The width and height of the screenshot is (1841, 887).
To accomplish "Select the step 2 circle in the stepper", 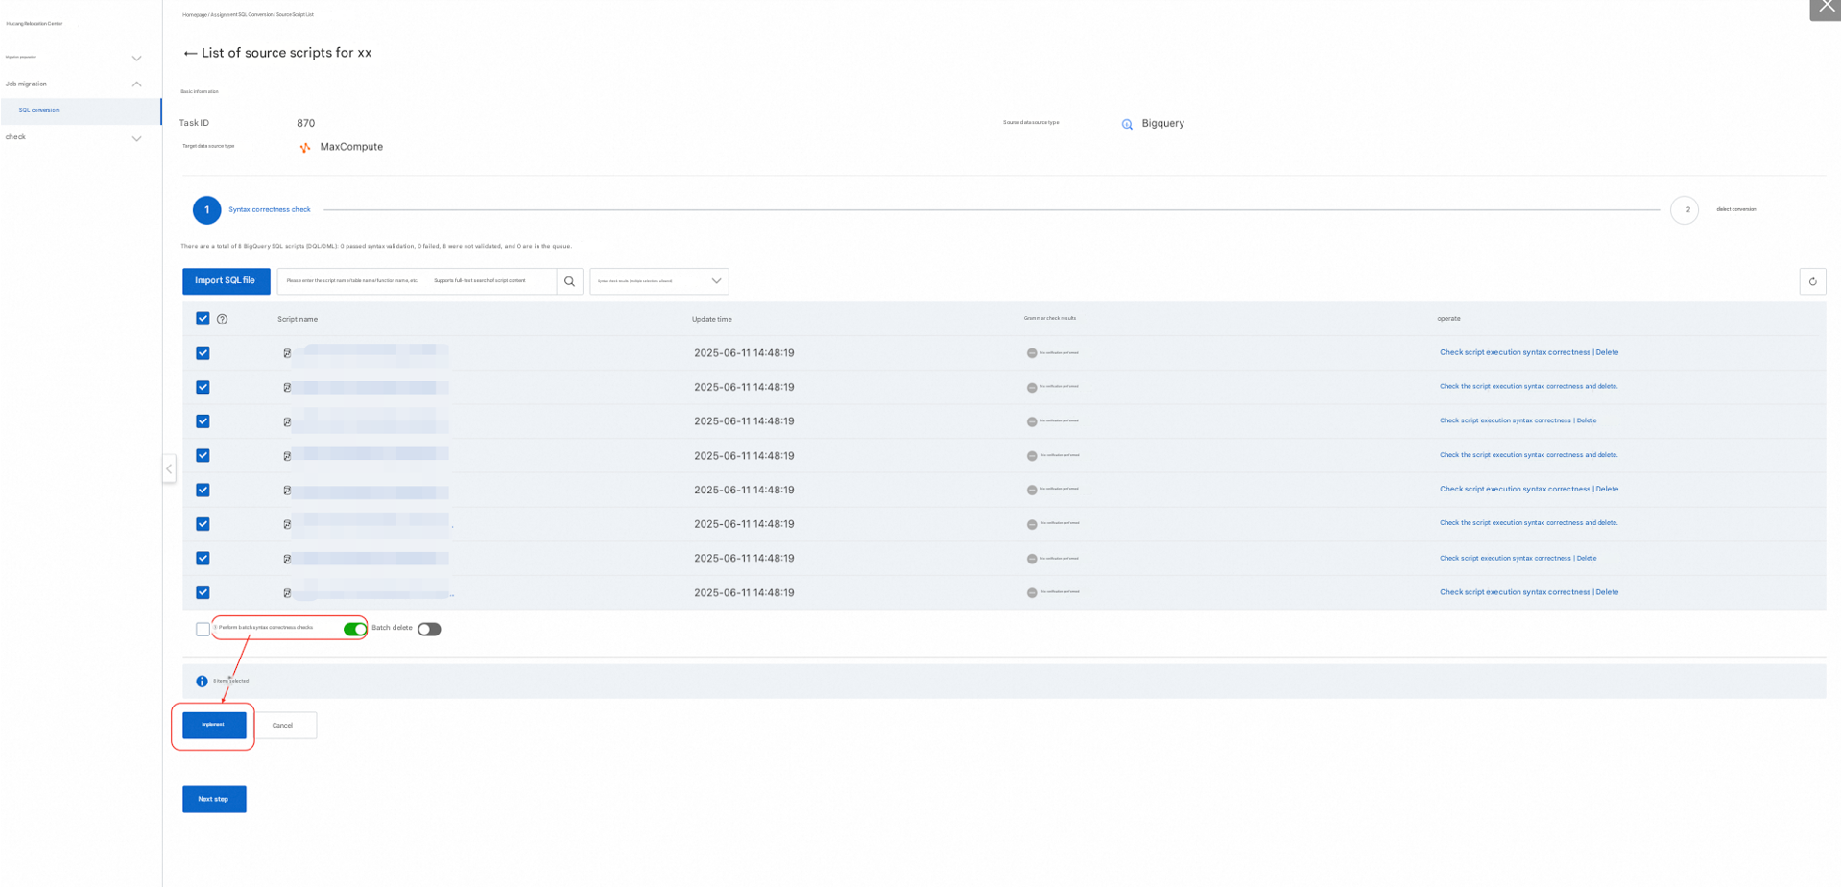I will click(1685, 210).
